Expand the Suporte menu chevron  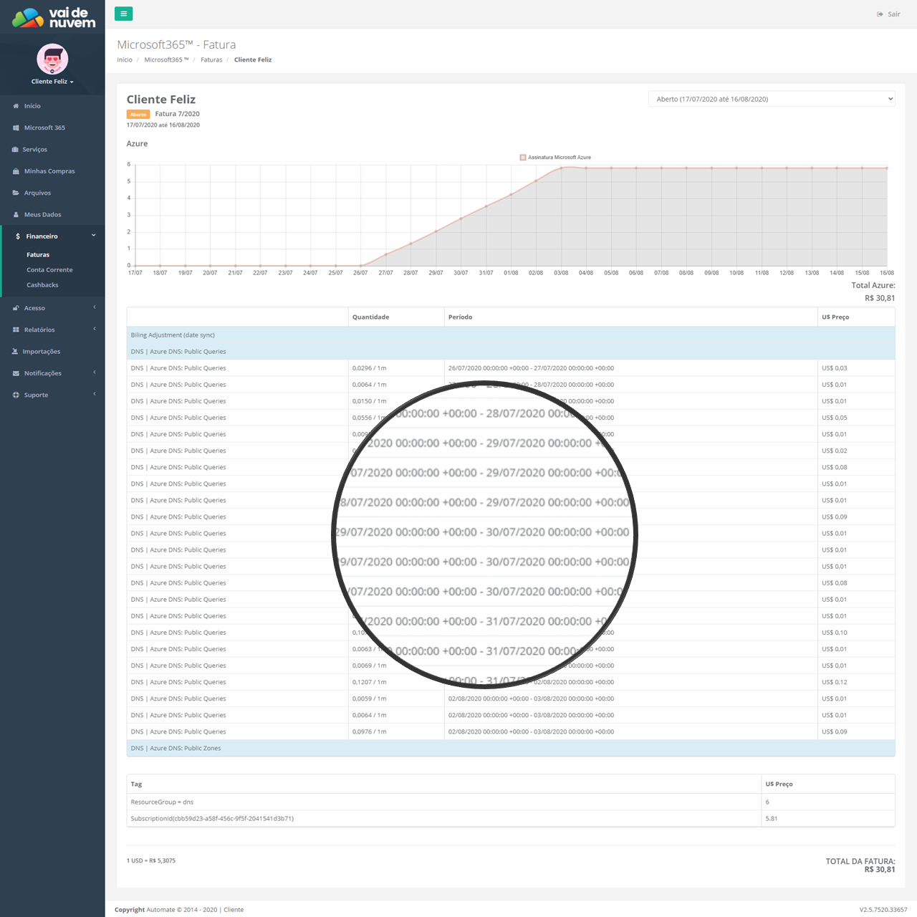[x=94, y=394]
